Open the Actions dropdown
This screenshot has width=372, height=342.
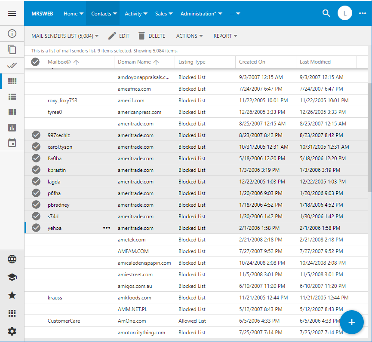[x=189, y=36]
